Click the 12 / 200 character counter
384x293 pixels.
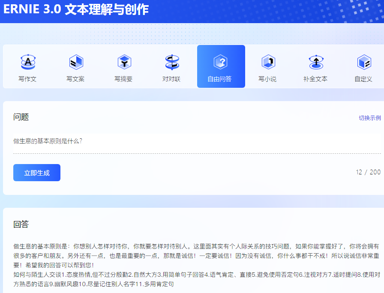click(x=368, y=172)
